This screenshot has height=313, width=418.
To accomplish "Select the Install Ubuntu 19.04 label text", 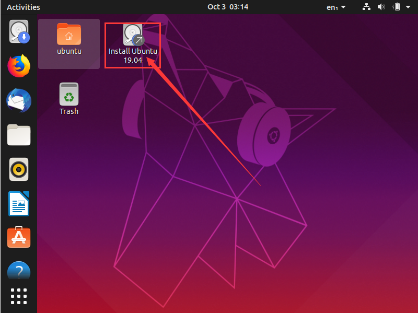I will pos(132,55).
